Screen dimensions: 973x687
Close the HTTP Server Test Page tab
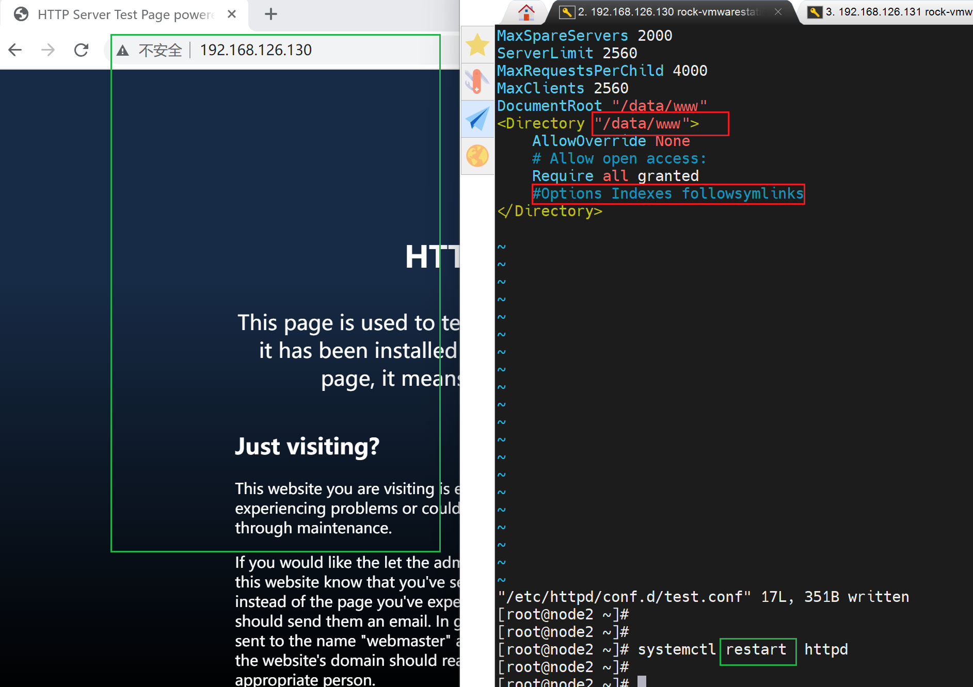tap(232, 14)
